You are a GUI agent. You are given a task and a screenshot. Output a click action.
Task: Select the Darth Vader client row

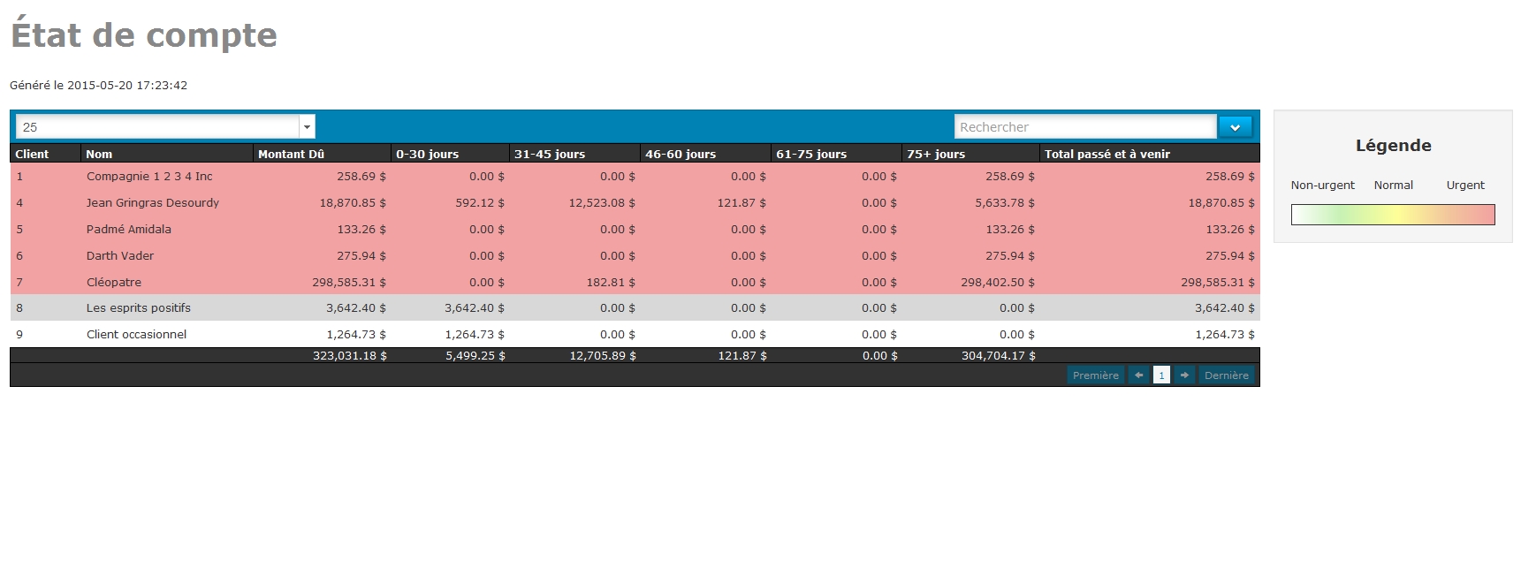120,255
